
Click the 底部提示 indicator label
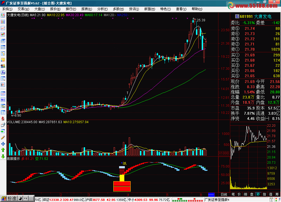tap(13, 159)
